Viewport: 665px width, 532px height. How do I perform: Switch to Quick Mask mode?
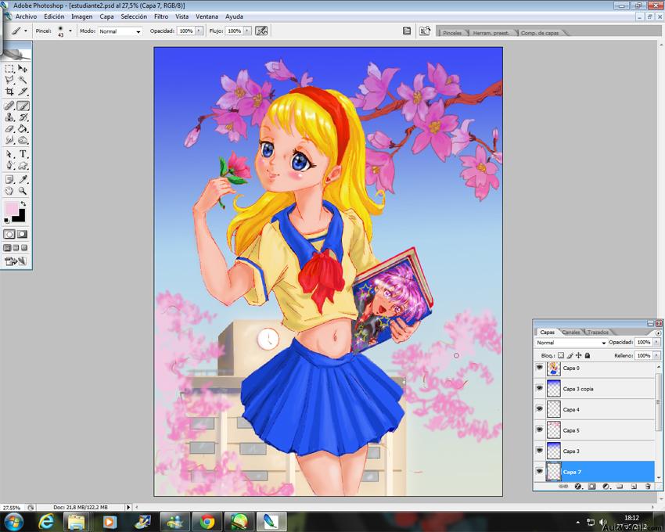click(x=23, y=234)
